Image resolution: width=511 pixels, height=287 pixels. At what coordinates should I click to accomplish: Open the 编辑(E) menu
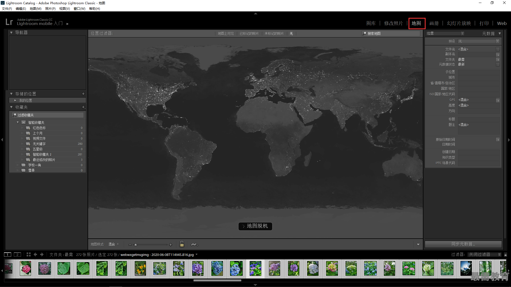click(x=21, y=9)
